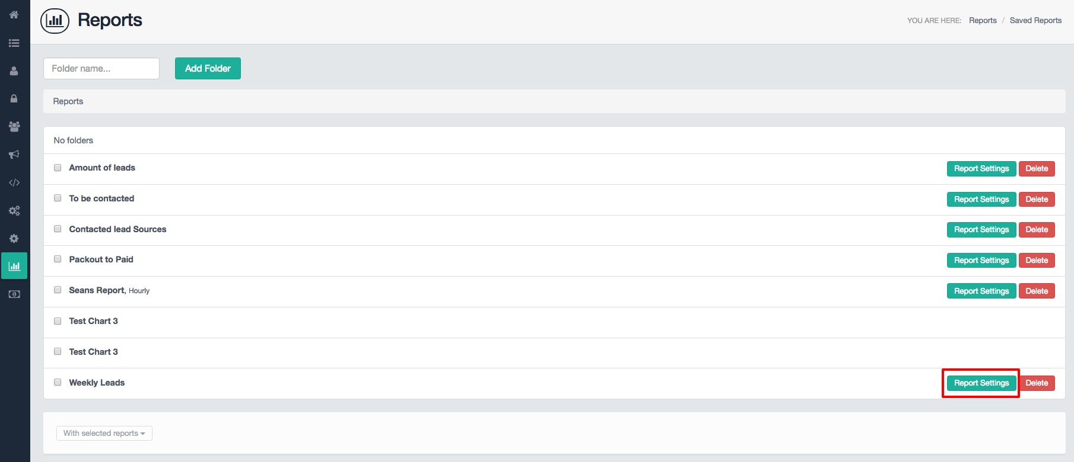Viewport: 1074px width, 462px height.
Task: Open the With selected reports dropdown
Action: click(104, 433)
